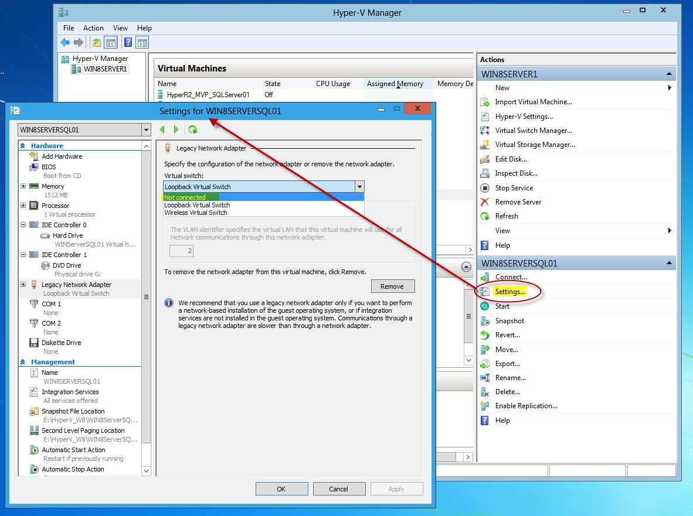Select Loopback Virtual Switch in dropdown list
Screen dimensions: 693x516
263,205
